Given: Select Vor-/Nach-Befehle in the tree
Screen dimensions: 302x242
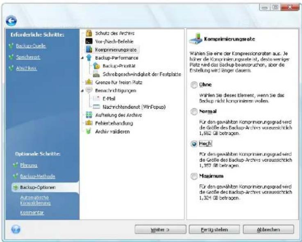Looking at the screenshot, I should (x=114, y=41).
